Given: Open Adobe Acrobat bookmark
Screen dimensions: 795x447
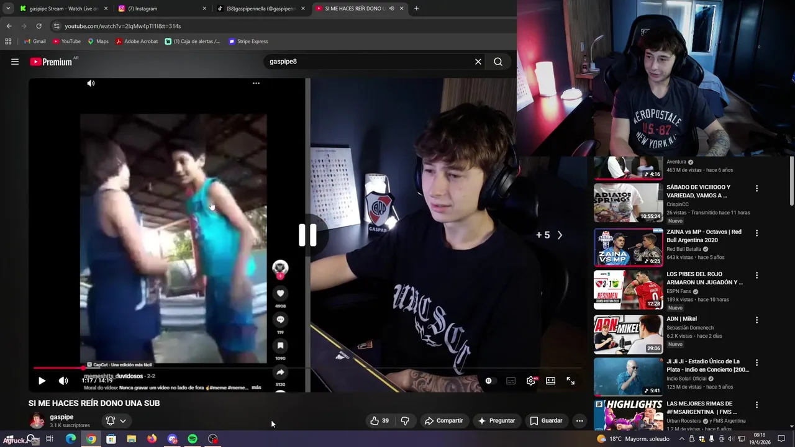Looking at the screenshot, I should click(x=137, y=42).
